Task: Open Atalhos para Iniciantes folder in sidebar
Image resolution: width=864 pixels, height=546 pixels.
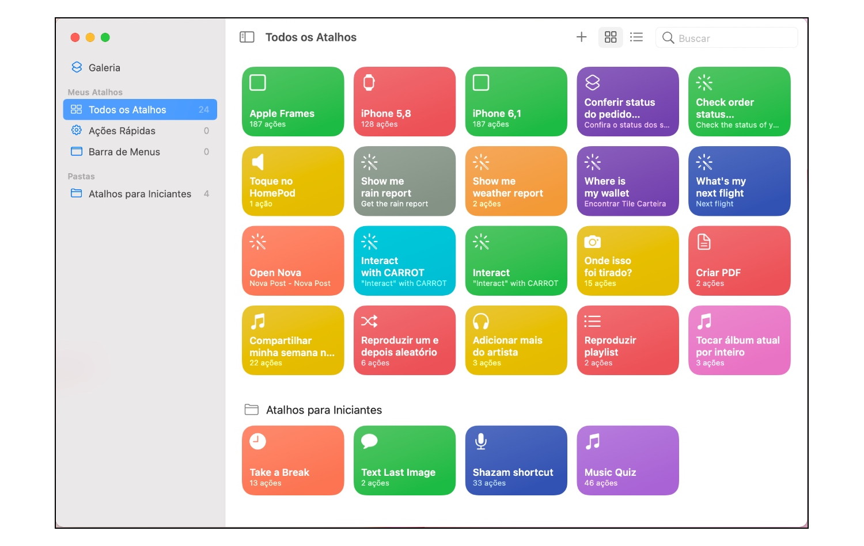Action: pyautogui.click(x=140, y=194)
